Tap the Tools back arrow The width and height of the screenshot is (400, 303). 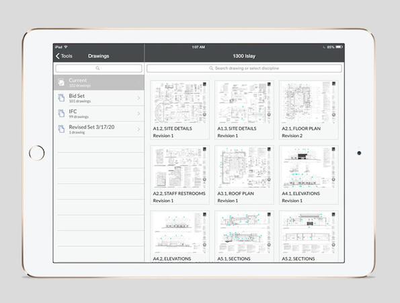pos(58,56)
